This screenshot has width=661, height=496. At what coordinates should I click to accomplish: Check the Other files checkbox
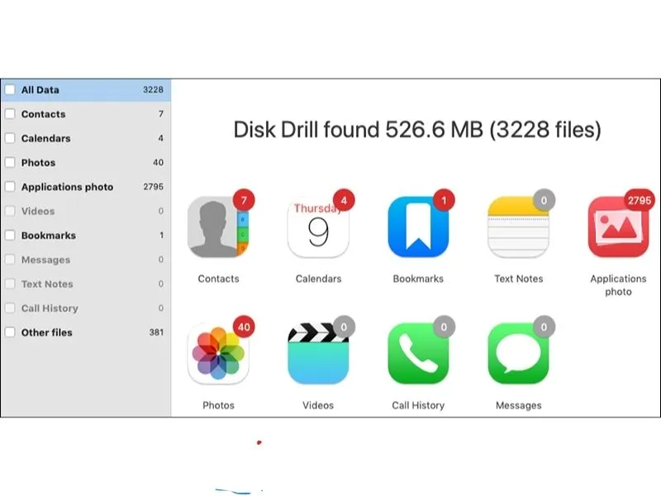pyautogui.click(x=10, y=332)
